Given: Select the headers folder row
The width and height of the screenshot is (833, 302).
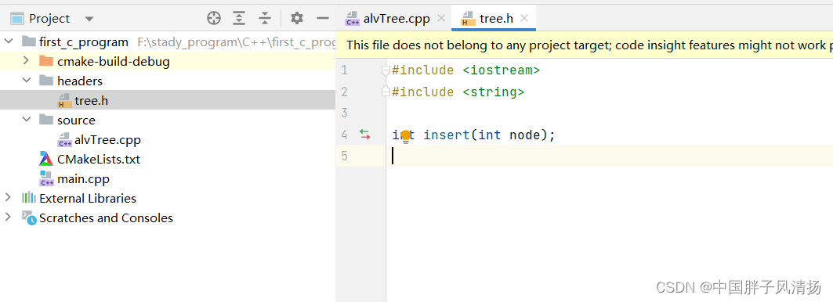Looking at the screenshot, I should (x=168, y=81).
